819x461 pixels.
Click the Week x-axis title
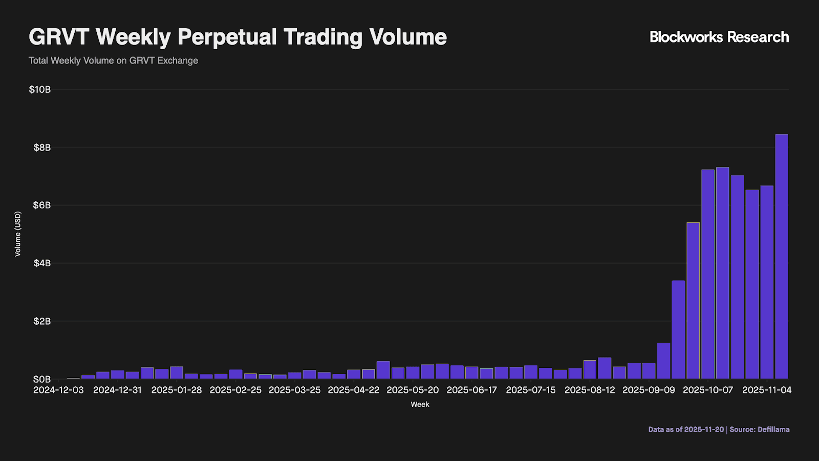pyautogui.click(x=420, y=404)
